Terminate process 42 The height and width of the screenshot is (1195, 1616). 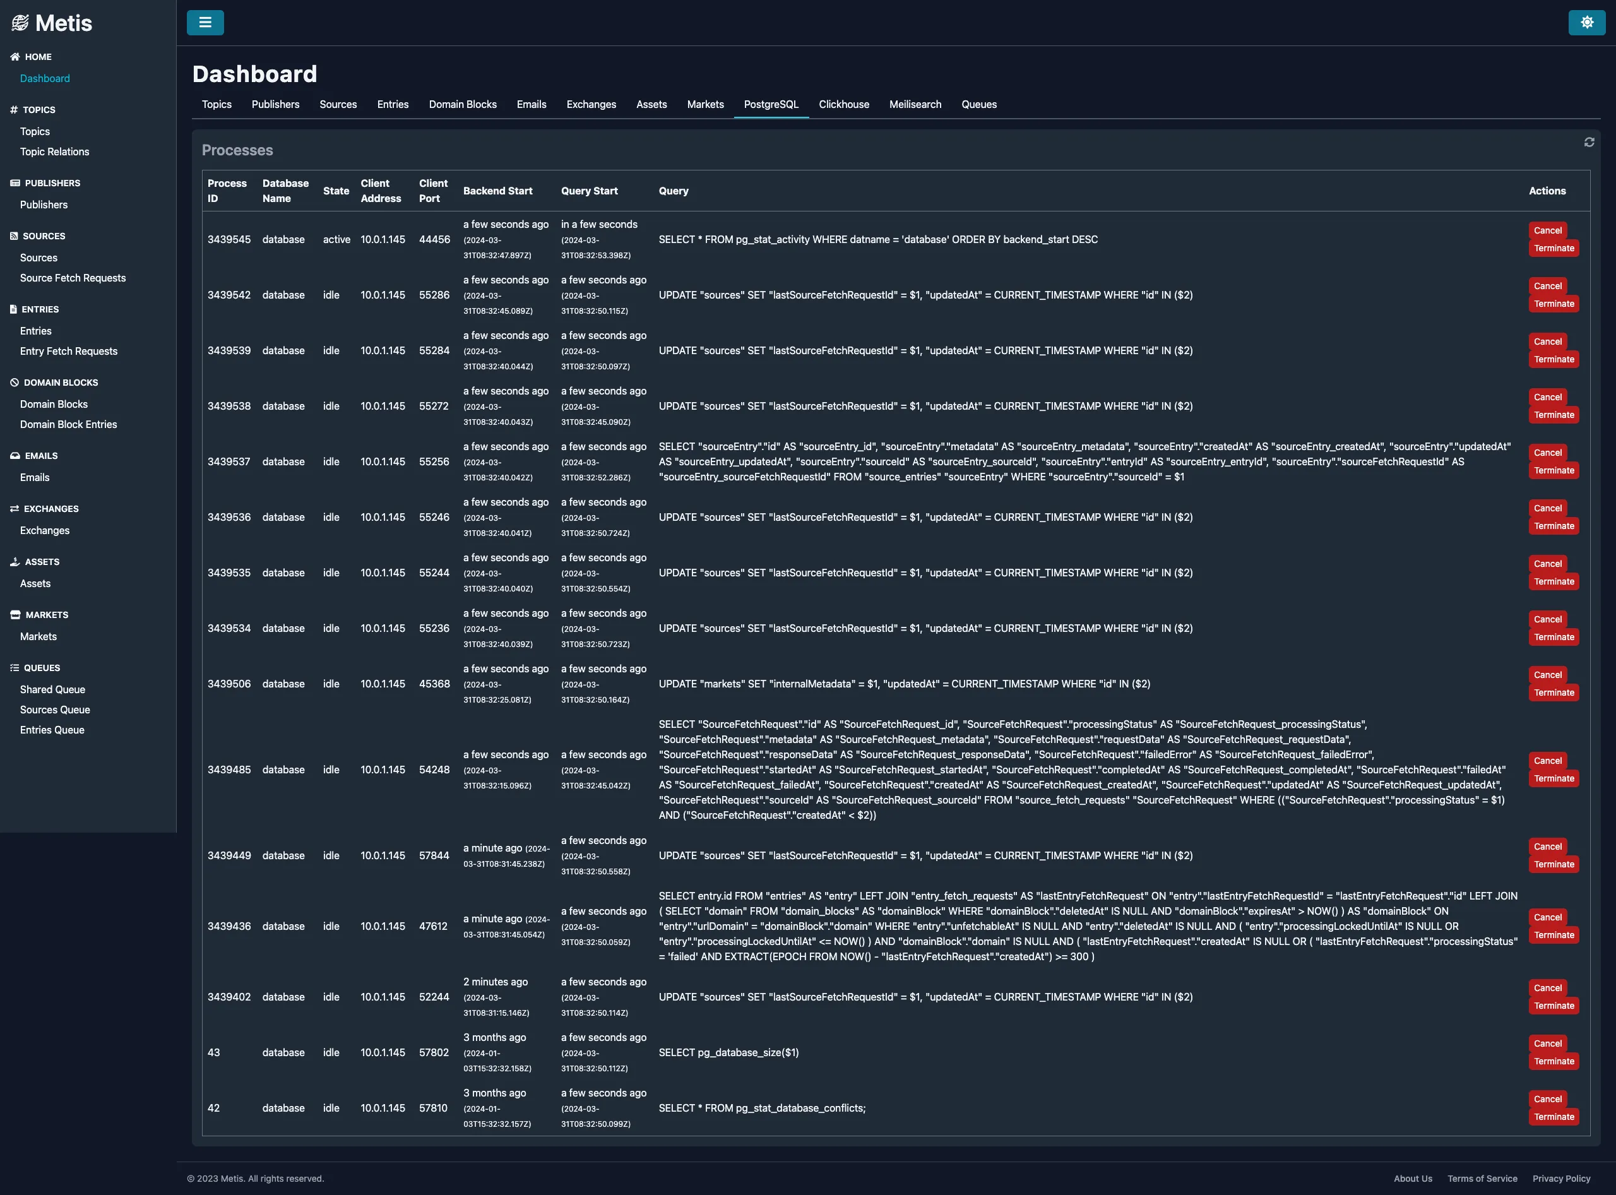tap(1554, 1116)
